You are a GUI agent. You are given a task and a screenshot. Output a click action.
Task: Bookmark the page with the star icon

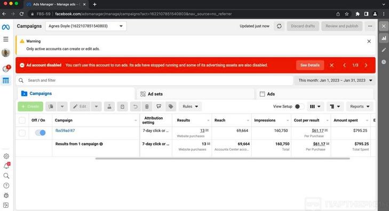coord(347,14)
